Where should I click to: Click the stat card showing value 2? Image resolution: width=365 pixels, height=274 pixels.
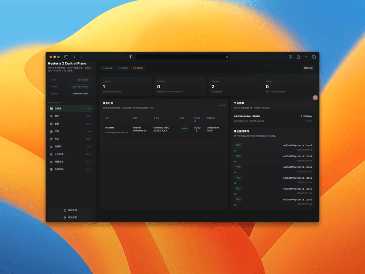(235, 86)
